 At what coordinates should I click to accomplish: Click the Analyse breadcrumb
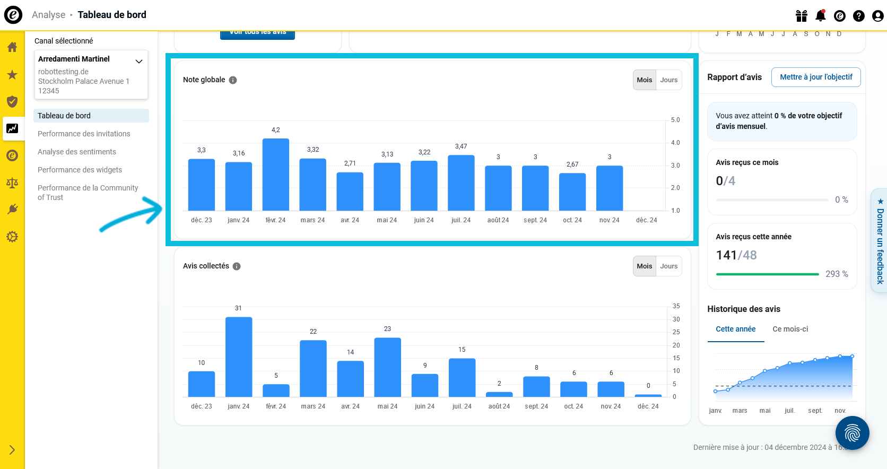49,15
